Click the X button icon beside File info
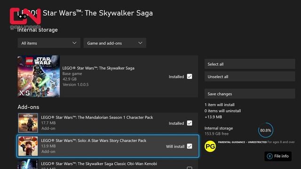This screenshot has height=169, width=301. pyautogui.click(x=269, y=156)
